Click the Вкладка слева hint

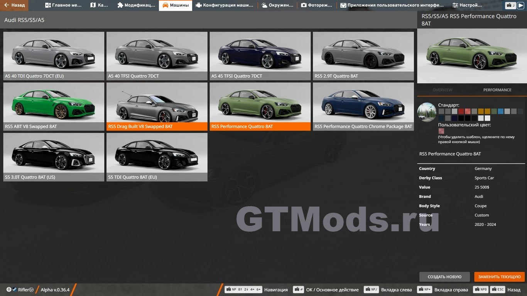pos(388,290)
